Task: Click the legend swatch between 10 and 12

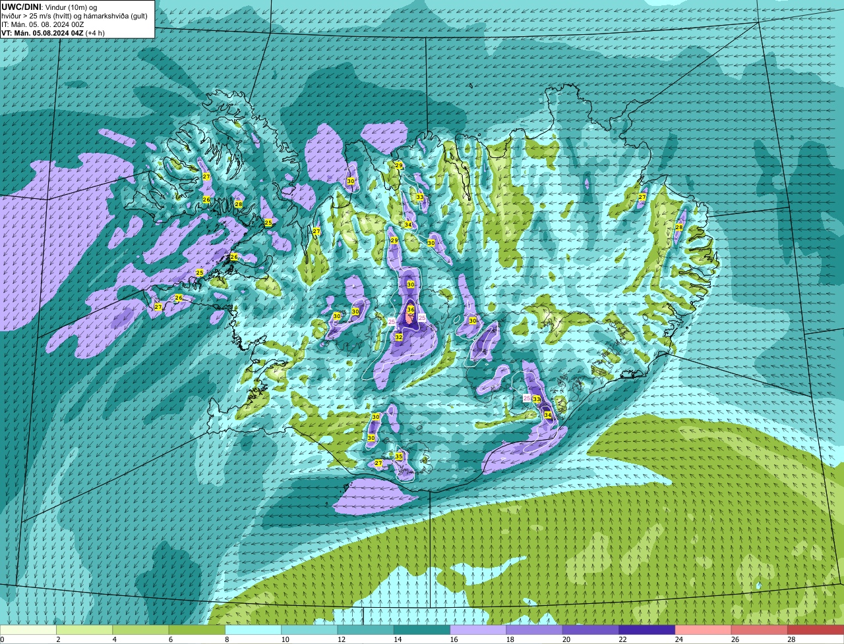Action: (x=309, y=630)
